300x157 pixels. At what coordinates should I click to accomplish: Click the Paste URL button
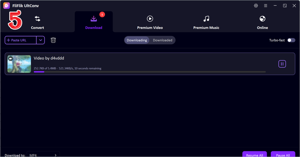click(x=21, y=40)
